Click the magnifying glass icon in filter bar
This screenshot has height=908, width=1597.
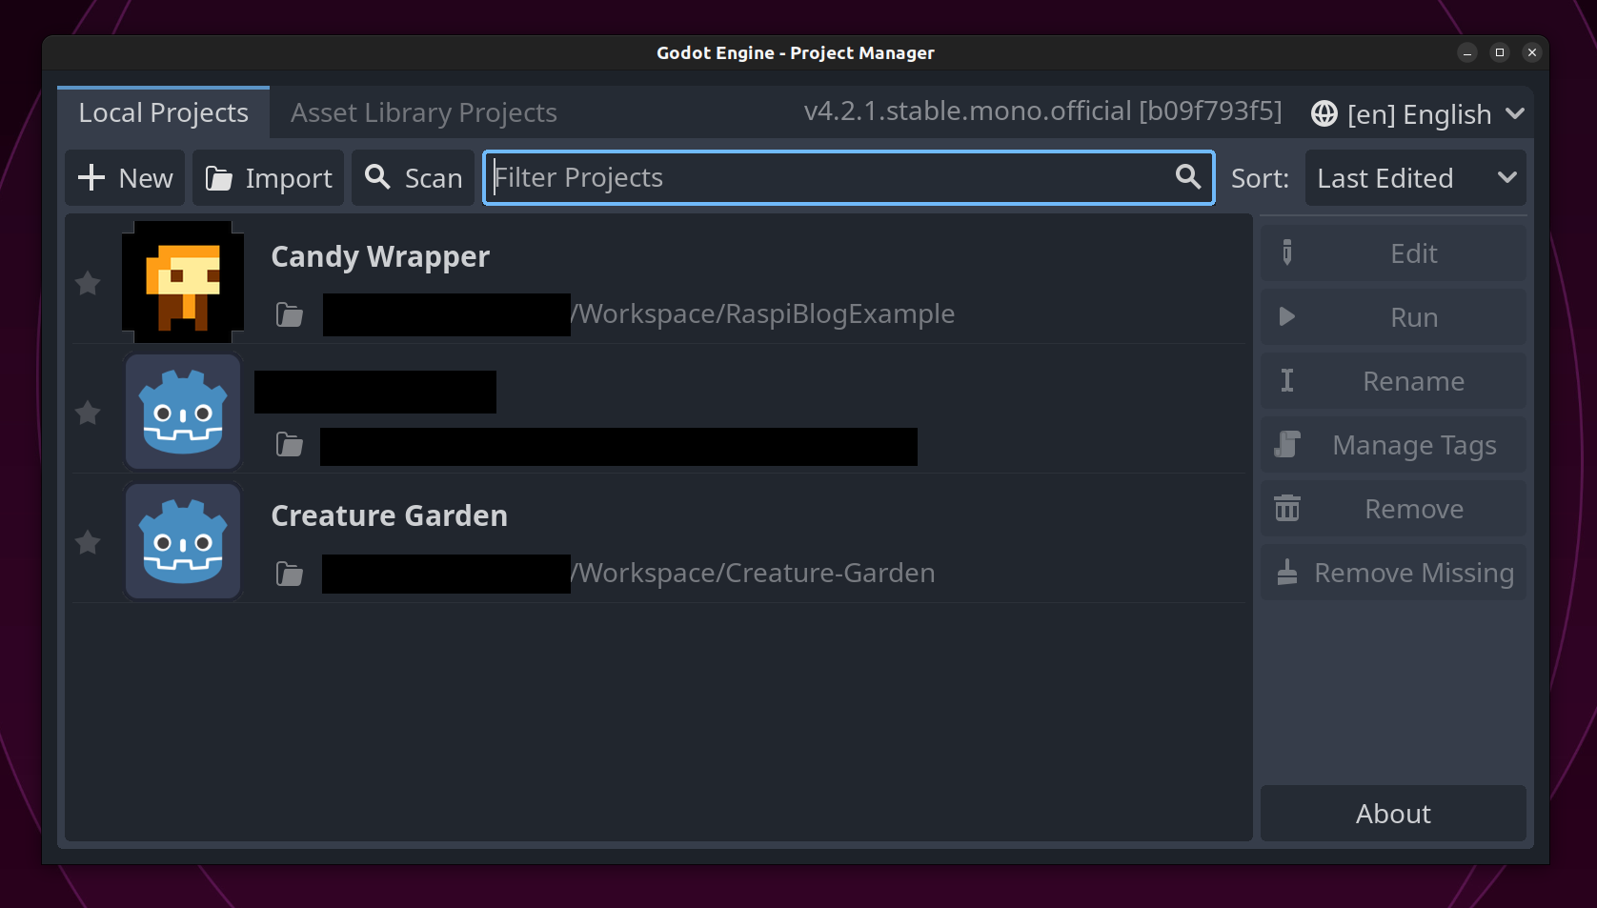[1187, 177]
